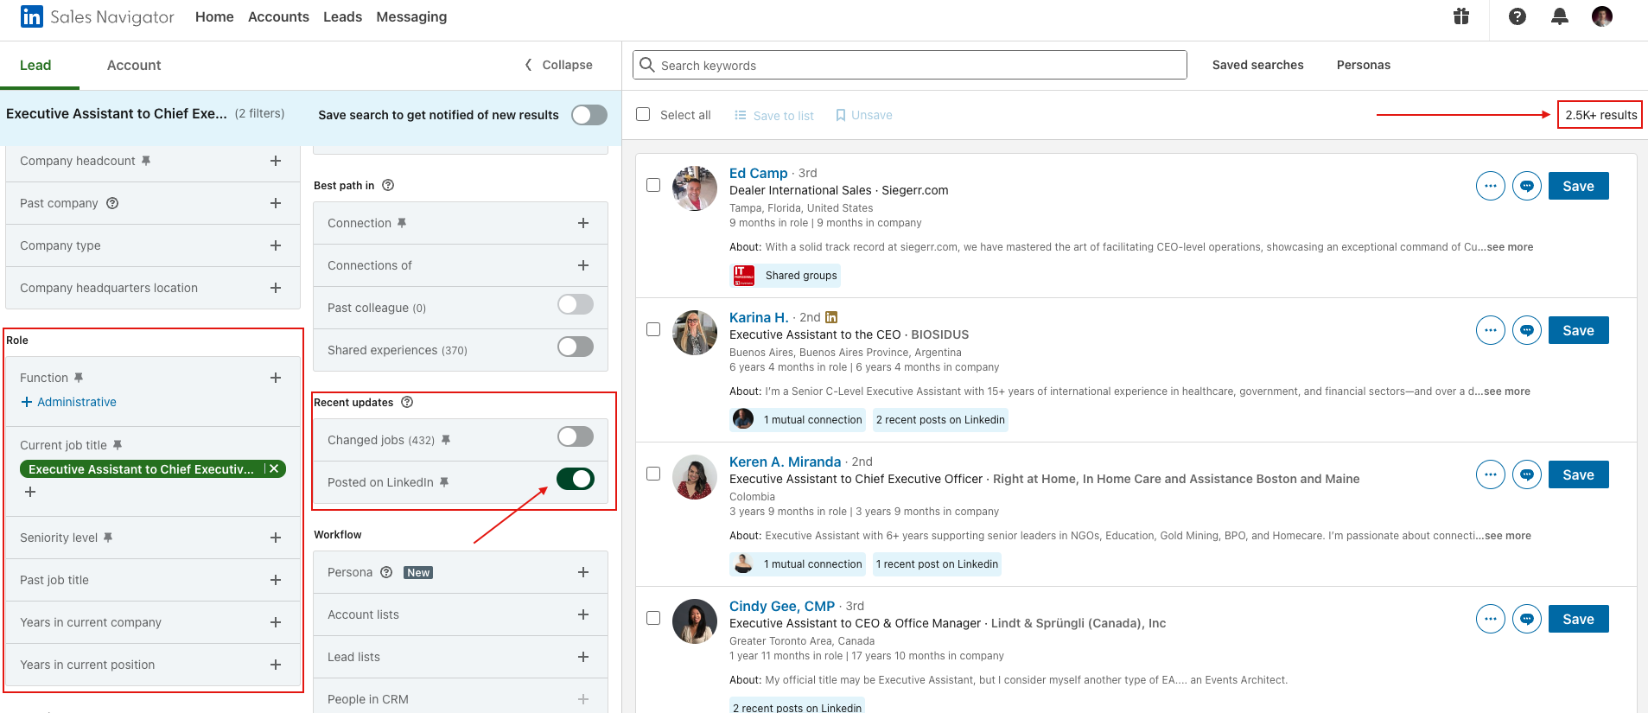Open the Saved searches link
Screen dimensions: 1648x713
point(1257,65)
